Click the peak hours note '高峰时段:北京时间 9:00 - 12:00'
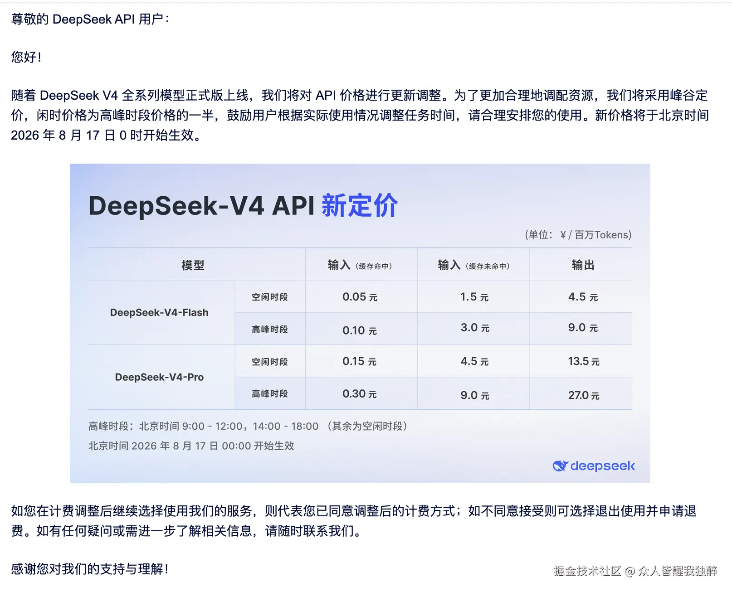The width and height of the screenshot is (732, 592). pos(166,426)
